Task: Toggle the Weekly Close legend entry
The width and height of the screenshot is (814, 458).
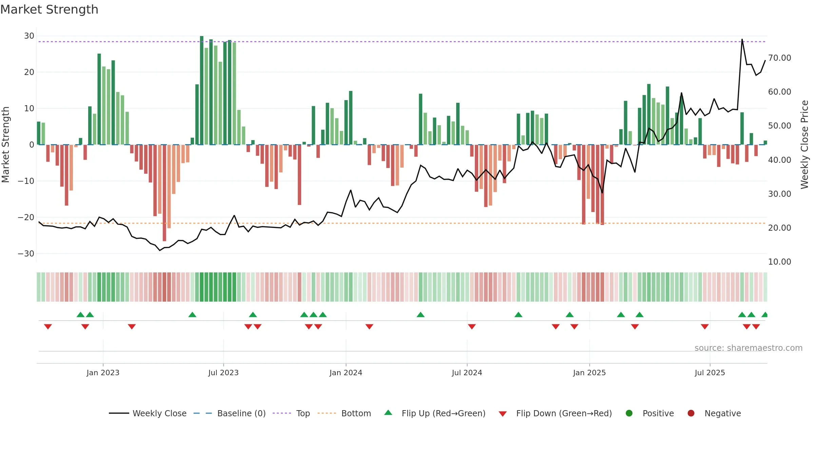Action: tap(148, 413)
